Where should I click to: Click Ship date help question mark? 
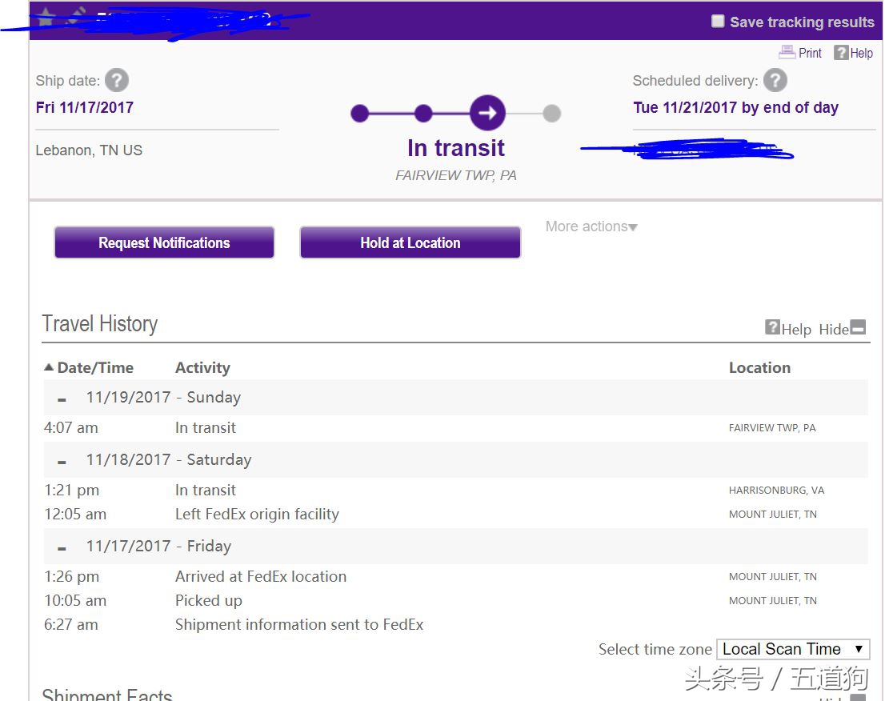click(x=117, y=81)
